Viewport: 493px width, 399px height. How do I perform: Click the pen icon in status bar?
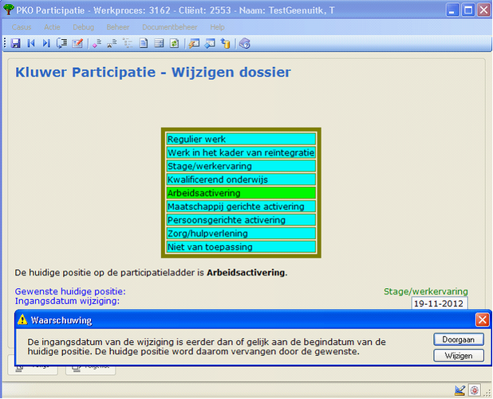coord(459,390)
